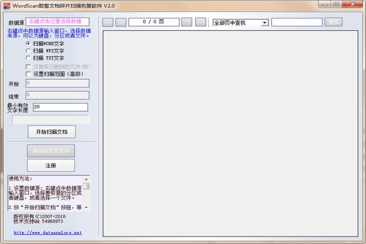Image resolution: width=366 pixels, height=244 pixels.
Task: Click the pink 数据源 data source field
Action: pos(58,21)
